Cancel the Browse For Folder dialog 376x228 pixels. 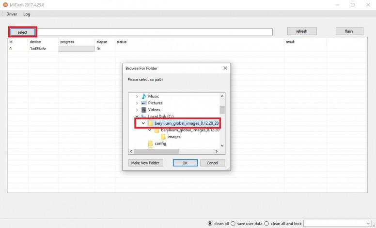point(212,163)
